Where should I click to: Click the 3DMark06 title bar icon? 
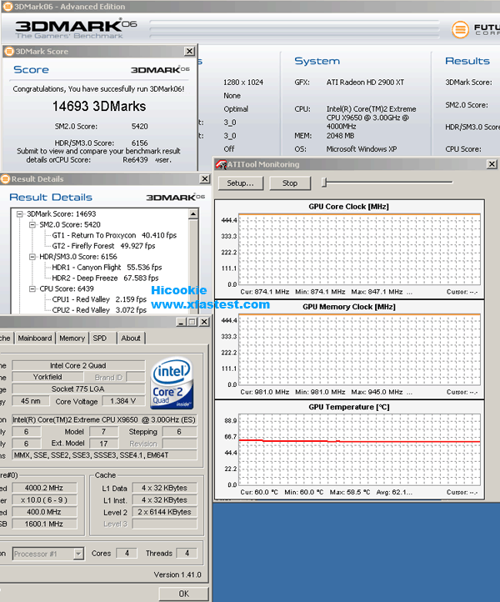click(x=7, y=7)
